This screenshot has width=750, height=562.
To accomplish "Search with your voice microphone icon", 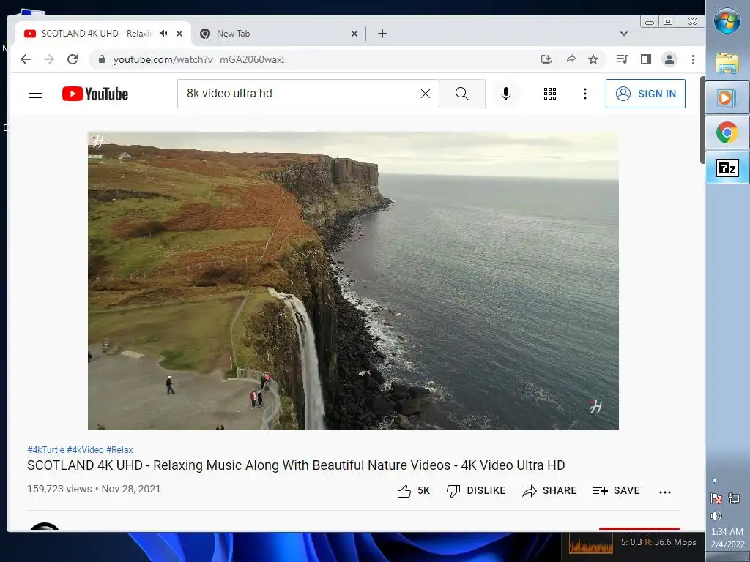I will 506,94.
